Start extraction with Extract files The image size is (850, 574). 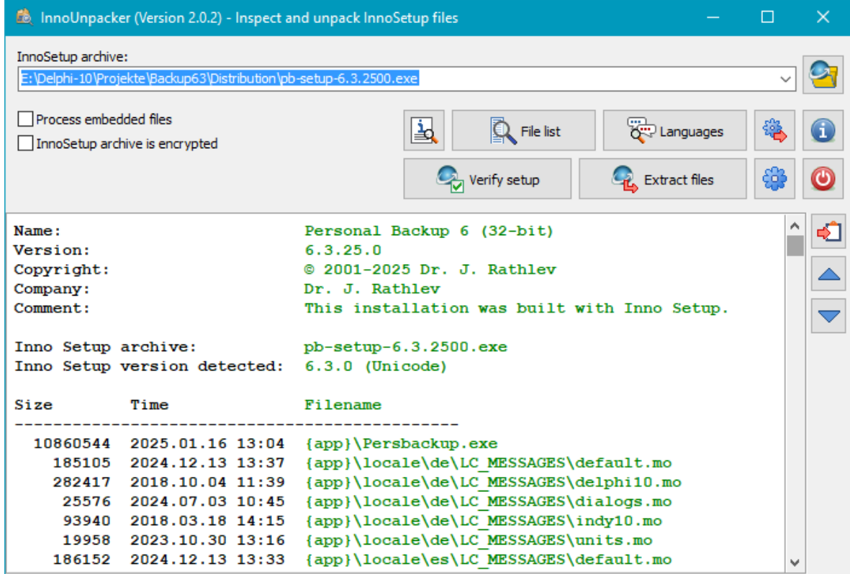pyautogui.click(x=663, y=178)
